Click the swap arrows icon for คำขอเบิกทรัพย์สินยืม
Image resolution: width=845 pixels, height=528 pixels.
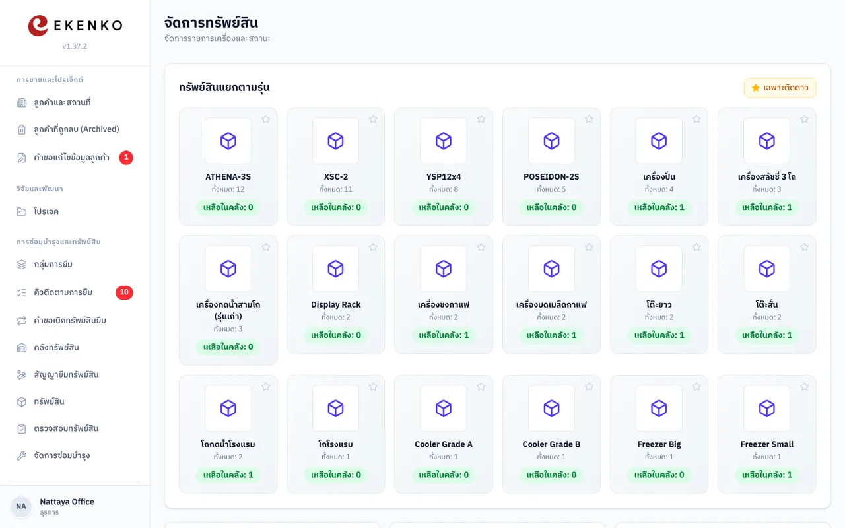pyautogui.click(x=22, y=320)
